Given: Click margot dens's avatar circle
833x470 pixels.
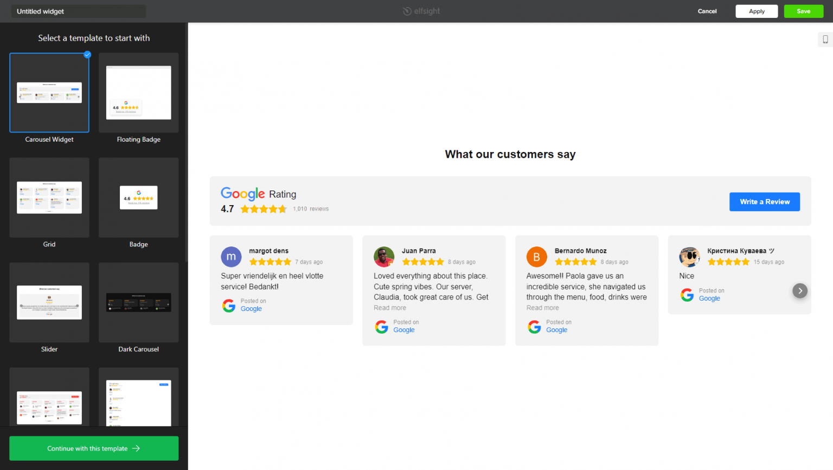Looking at the screenshot, I should pyautogui.click(x=231, y=257).
